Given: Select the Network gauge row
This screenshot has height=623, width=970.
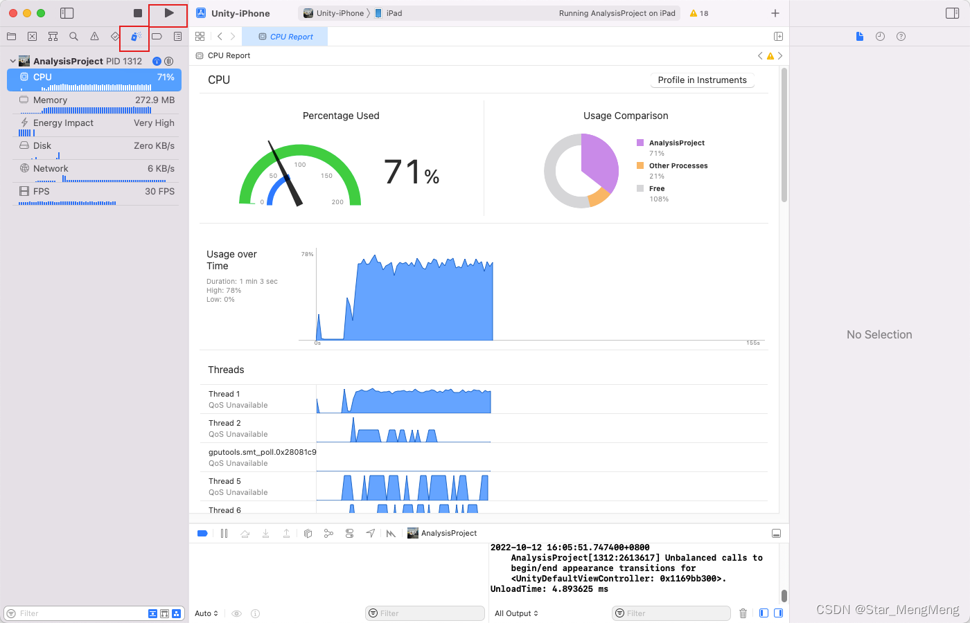Looking at the screenshot, I should [94, 171].
